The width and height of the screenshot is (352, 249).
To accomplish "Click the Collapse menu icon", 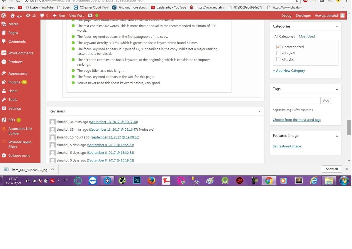I will [x=4, y=156].
